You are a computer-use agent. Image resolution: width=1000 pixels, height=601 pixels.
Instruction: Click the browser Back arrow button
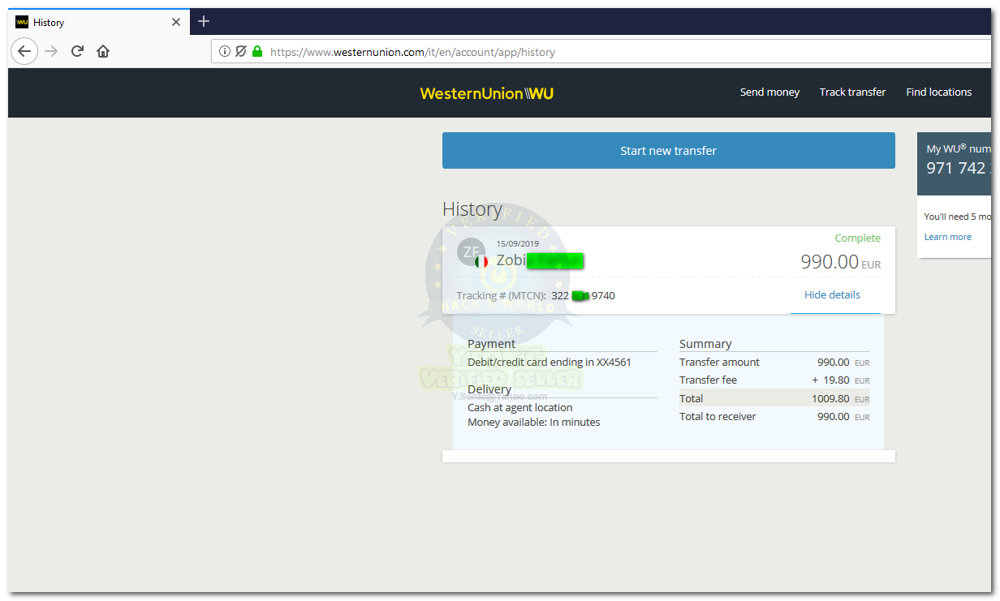point(24,51)
